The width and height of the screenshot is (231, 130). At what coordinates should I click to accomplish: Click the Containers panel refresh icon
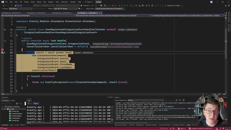point(21,104)
